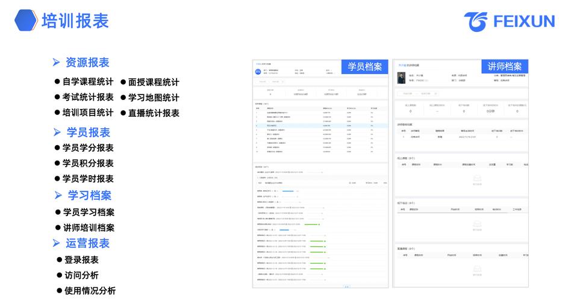Click the 考试统计报表 bullet item
The image size is (565, 301).
click(x=84, y=97)
